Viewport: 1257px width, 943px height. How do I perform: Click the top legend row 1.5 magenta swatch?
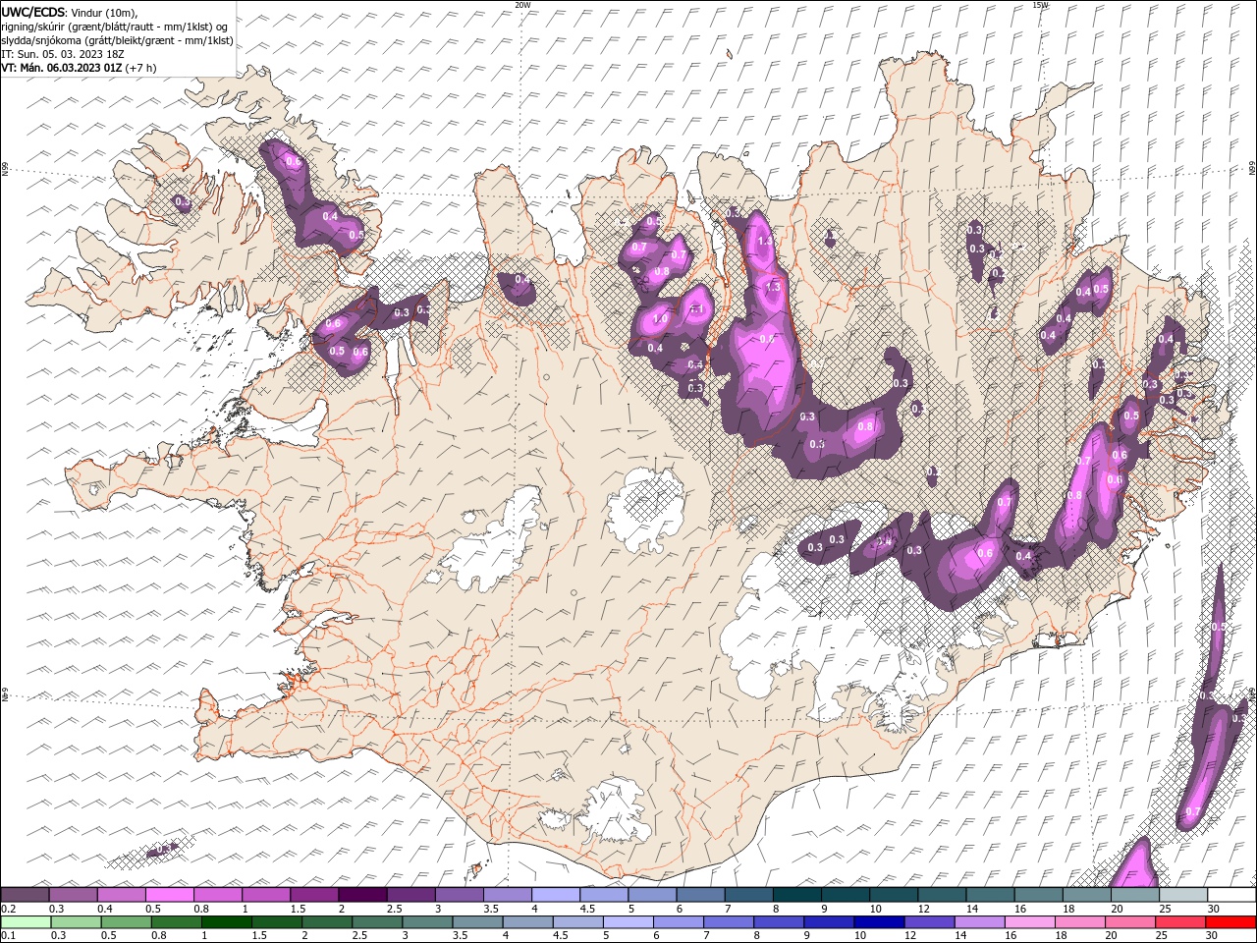click(x=315, y=895)
